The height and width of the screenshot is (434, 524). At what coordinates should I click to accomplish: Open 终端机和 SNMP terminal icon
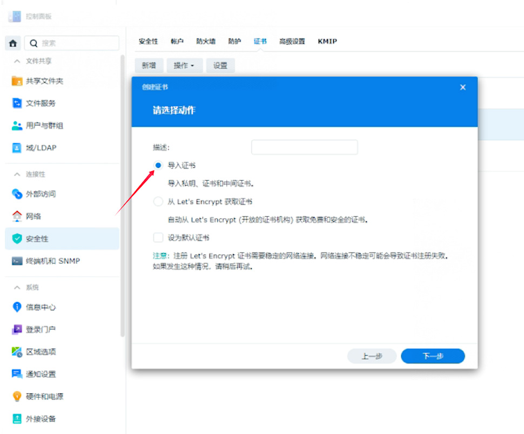pos(17,261)
